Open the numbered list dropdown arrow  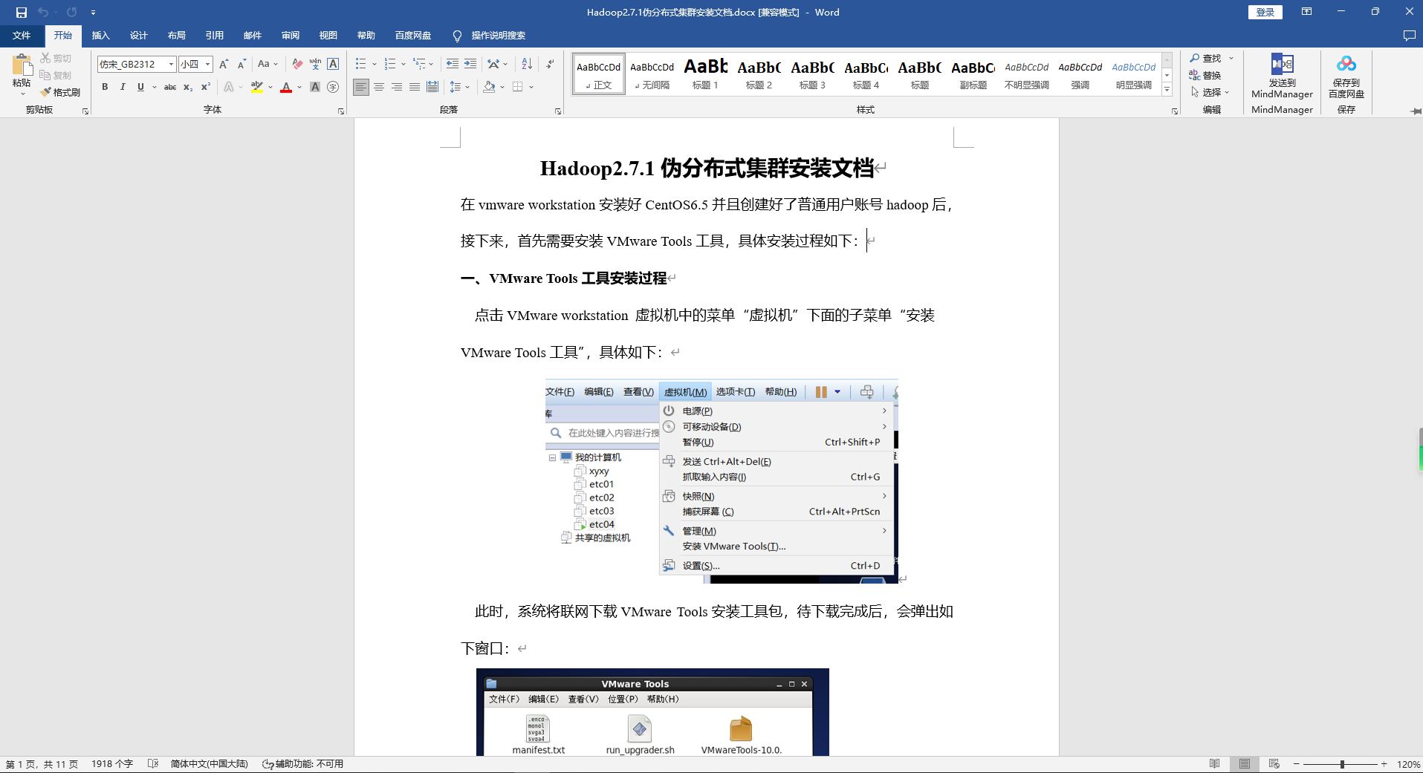(403, 64)
